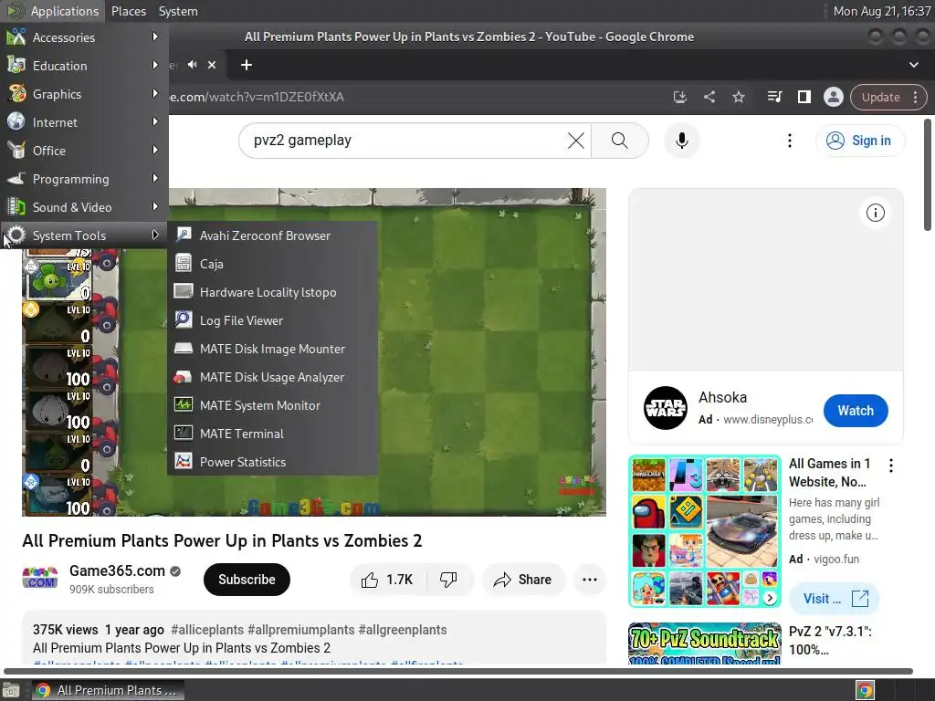
Task: Click the Share button
Action: pos(523,580)
